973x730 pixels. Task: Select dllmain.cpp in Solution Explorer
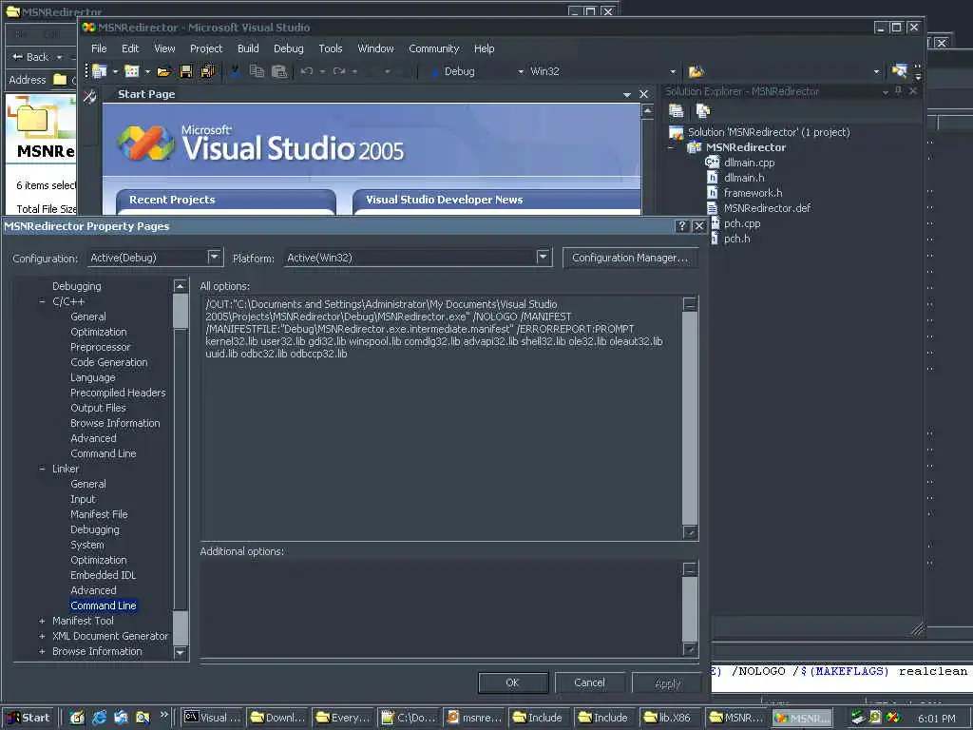click(x=749, y=163)
